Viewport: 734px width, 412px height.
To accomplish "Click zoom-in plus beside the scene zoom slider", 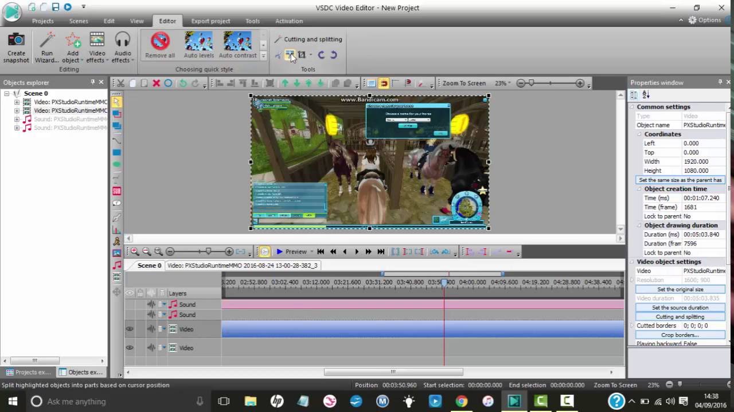I will (580, 84).
